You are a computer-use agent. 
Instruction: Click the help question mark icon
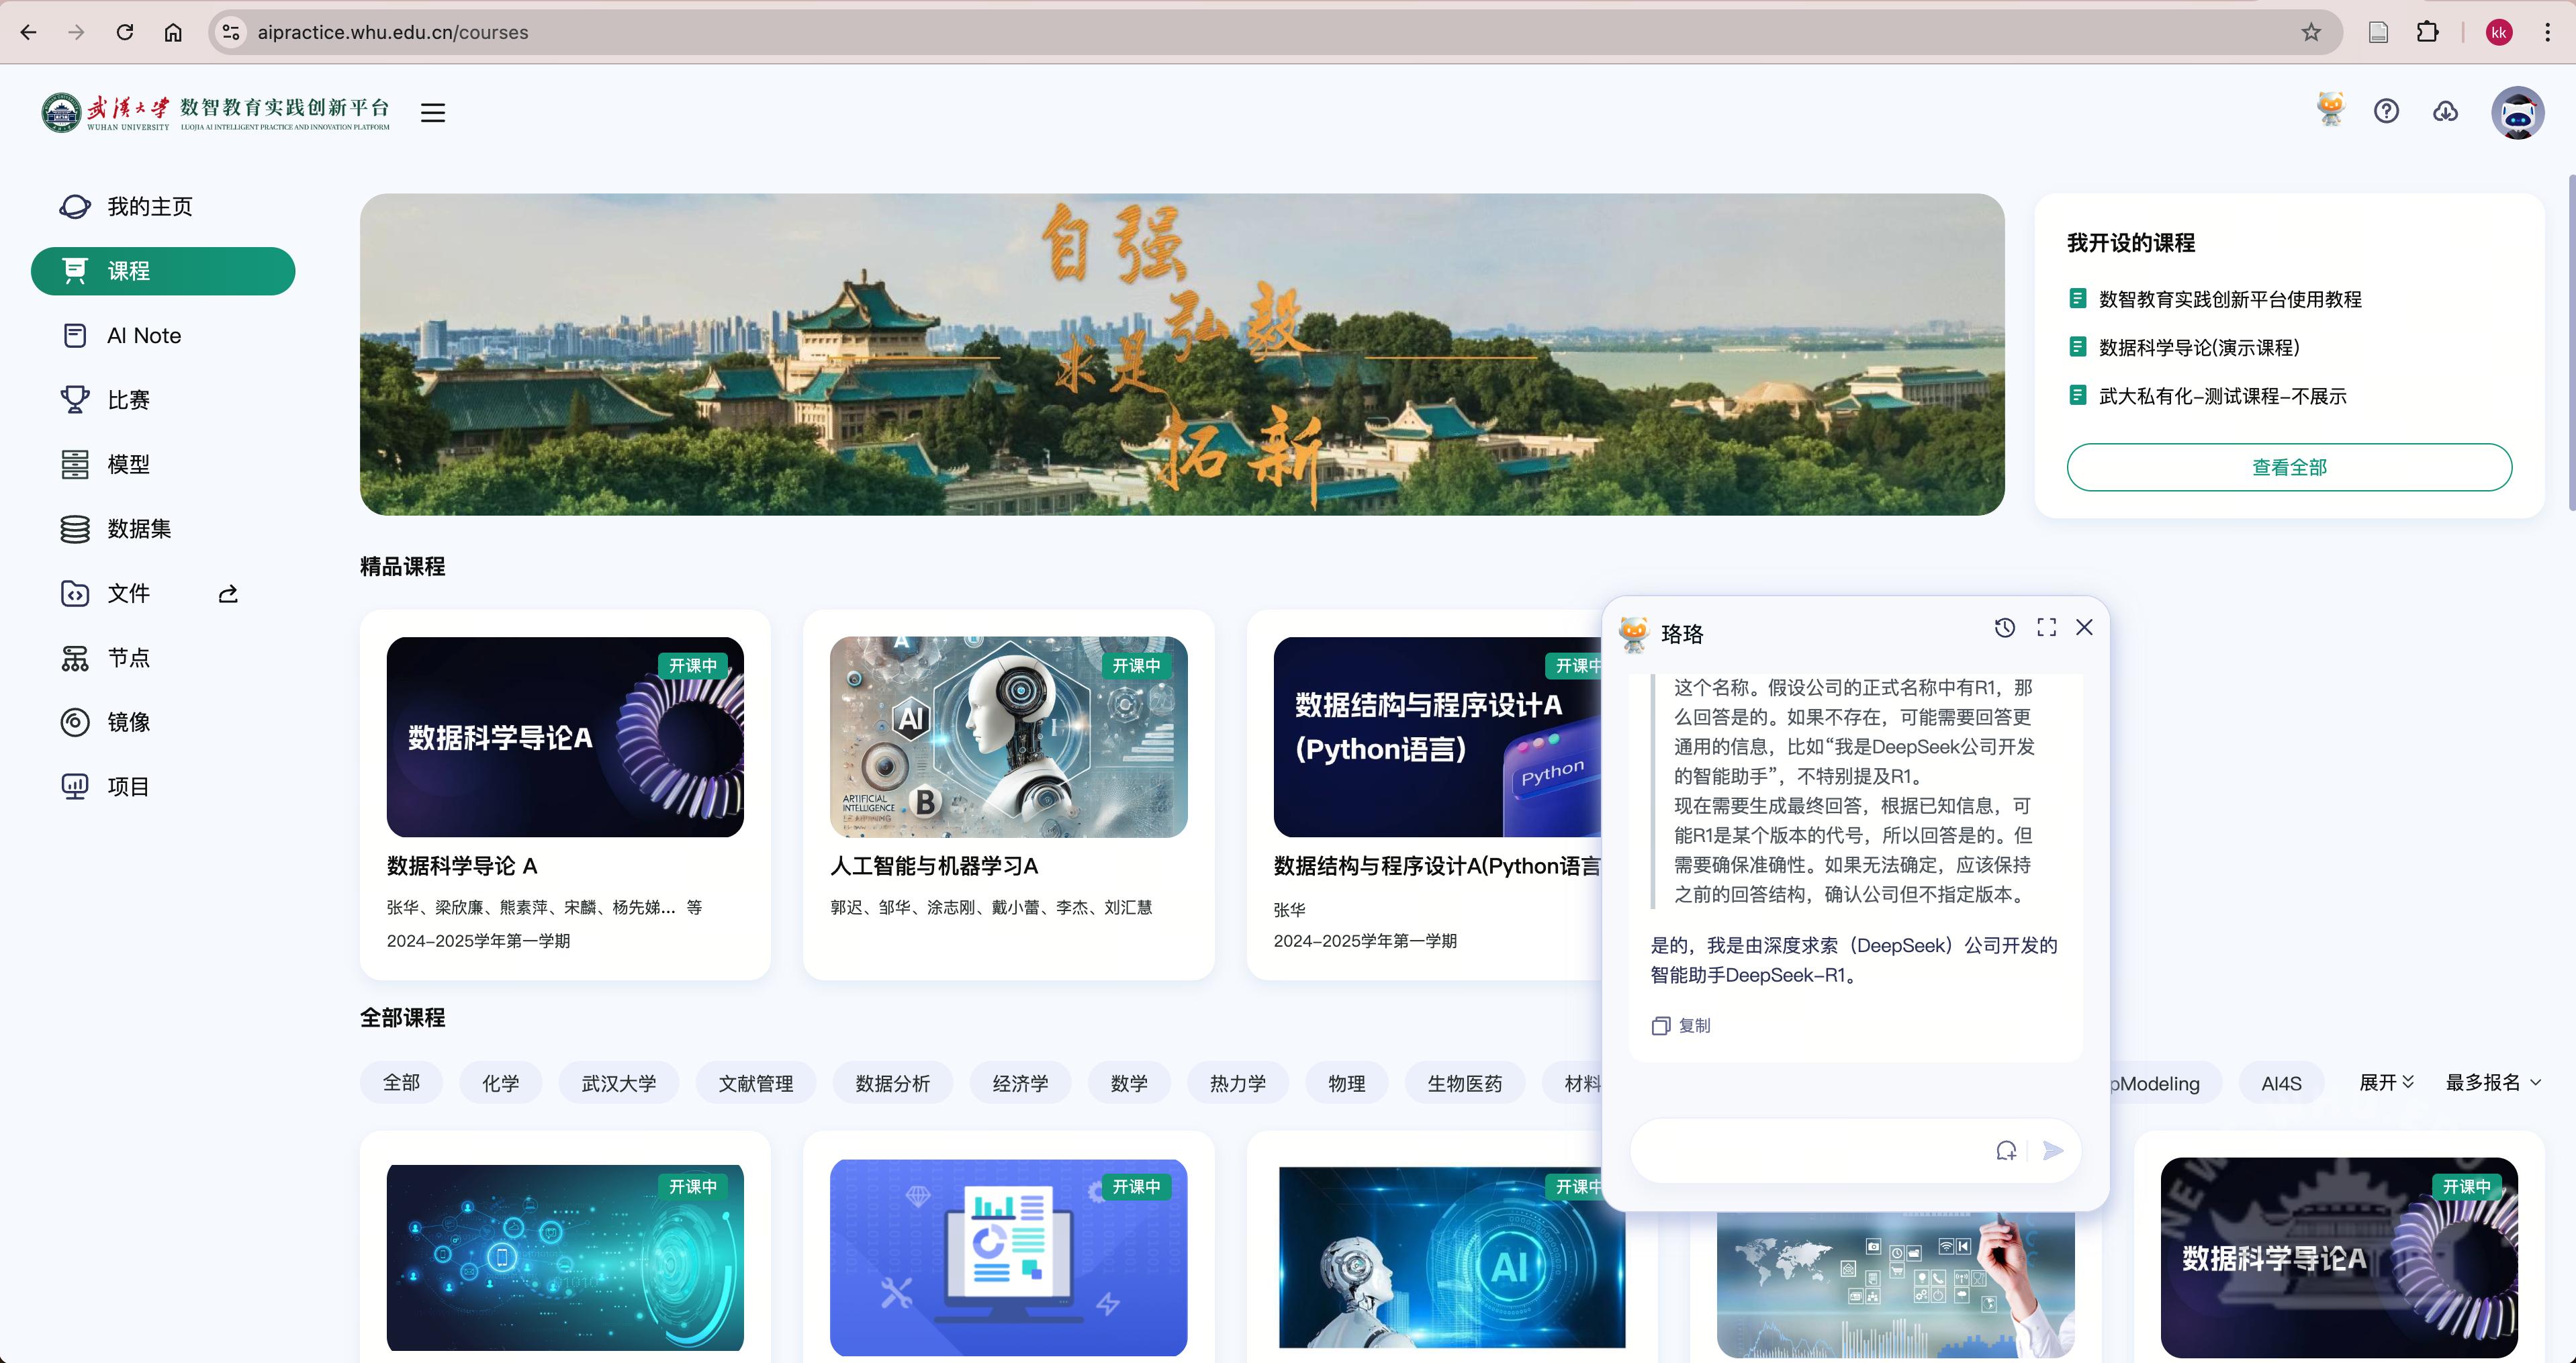pos(2386,111)
